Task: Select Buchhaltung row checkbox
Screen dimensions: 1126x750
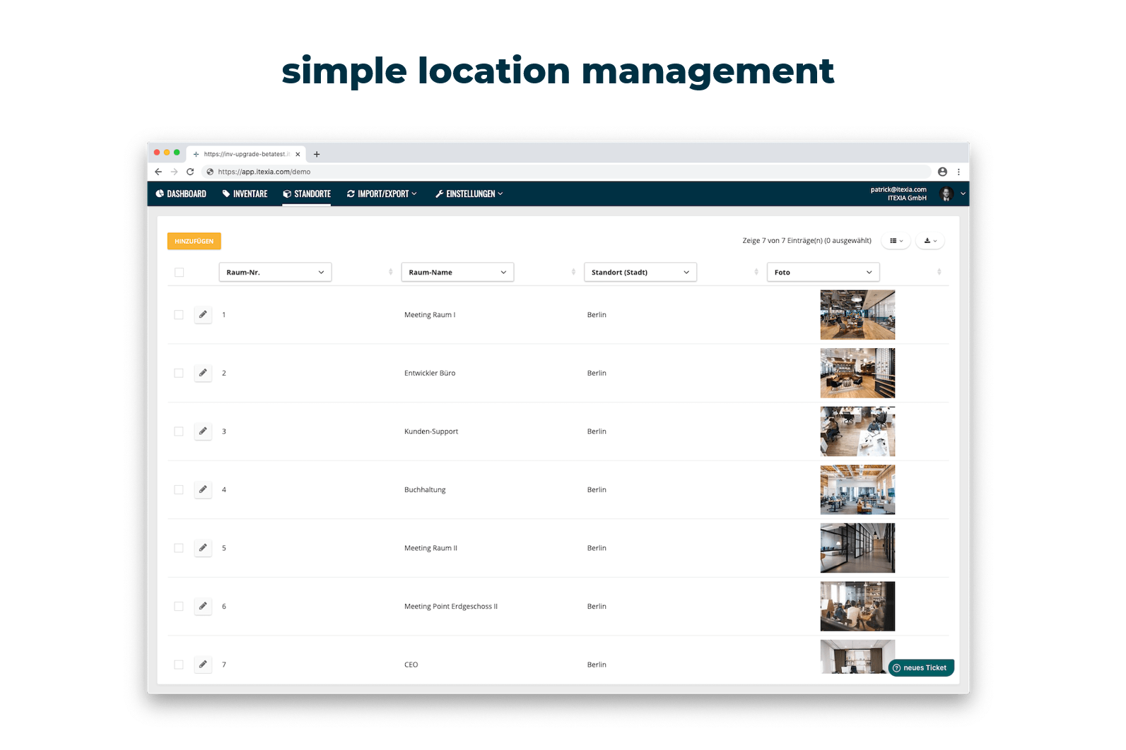Action: pyautogui.click(x=179, y=489)
